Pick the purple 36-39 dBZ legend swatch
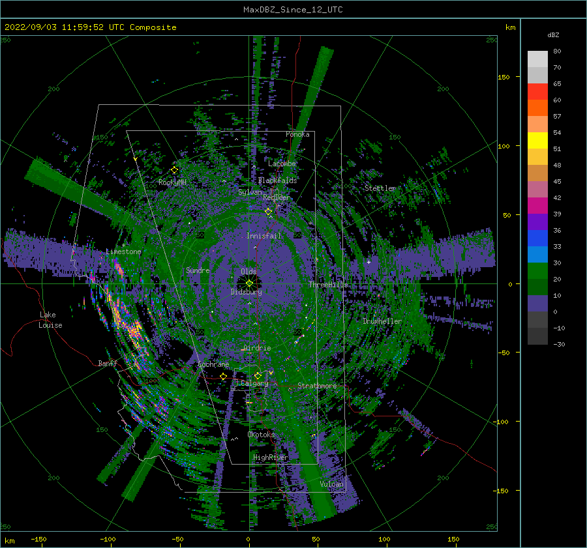Screen dimensions: 587x548 (x=537, y=222)
